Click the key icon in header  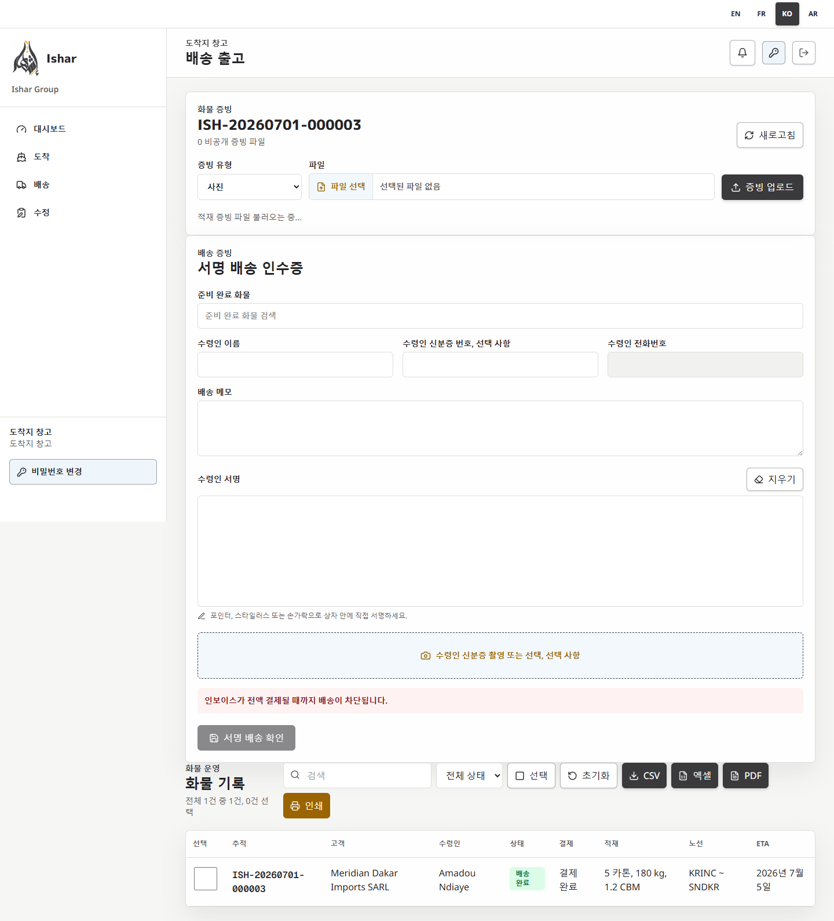pyautogui.click(x=774, y=53)
